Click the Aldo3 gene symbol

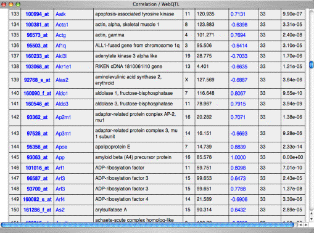pos(62,104)
